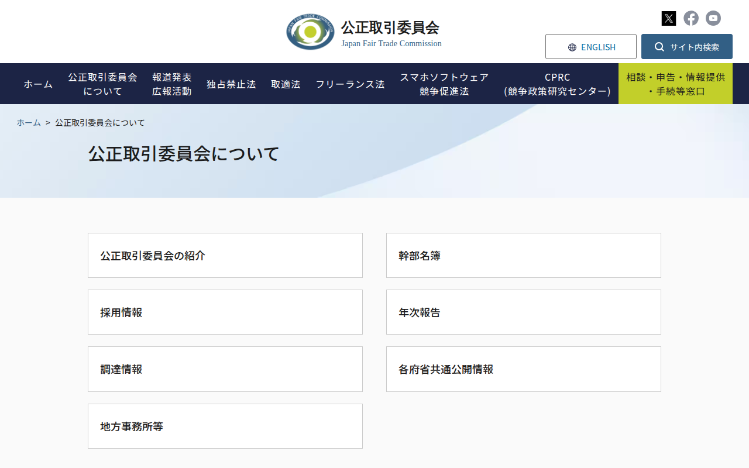
Task: Open 報道発表 広報活動 navigation item
Action: click(x=172, y=84)
